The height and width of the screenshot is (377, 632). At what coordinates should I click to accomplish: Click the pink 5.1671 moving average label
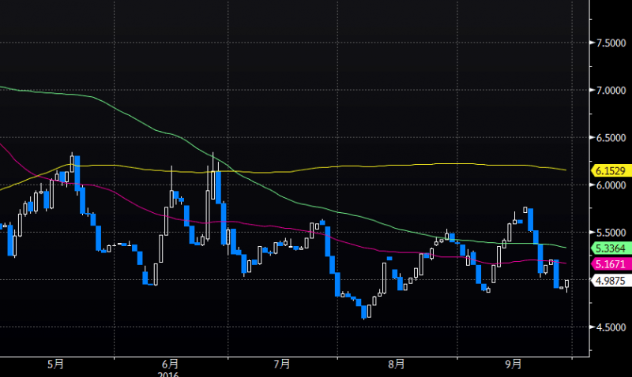coord(611,264)
